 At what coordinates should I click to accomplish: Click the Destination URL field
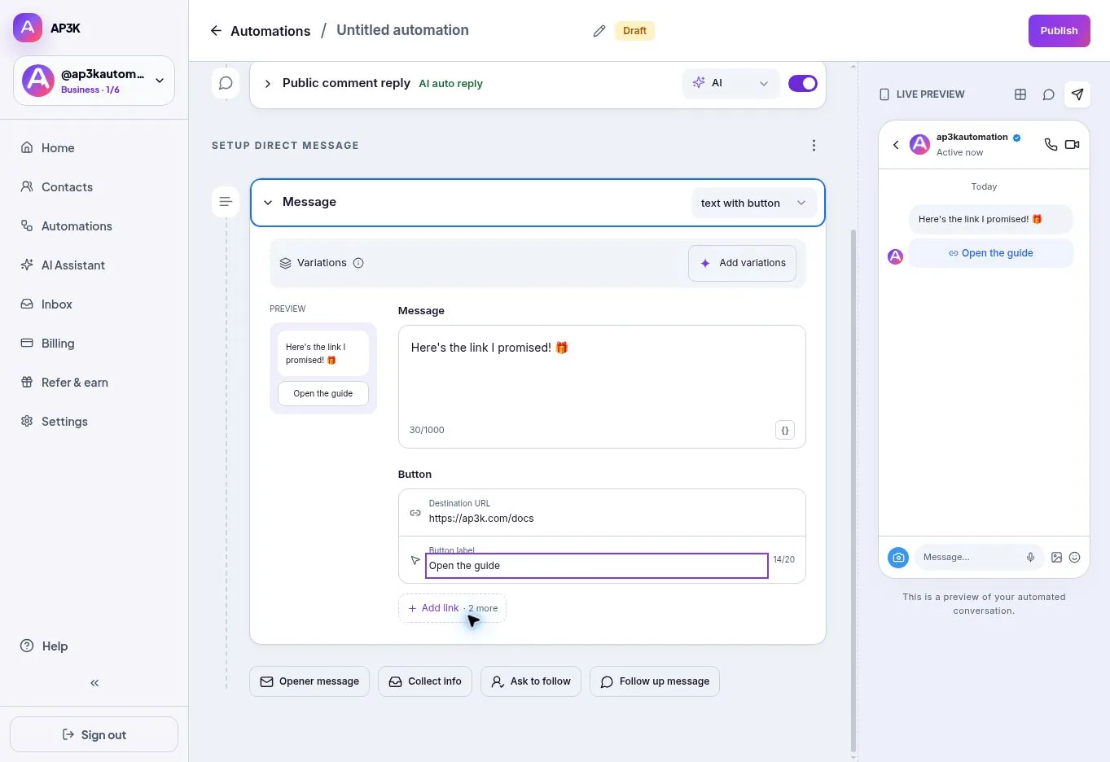click(602, 512)
